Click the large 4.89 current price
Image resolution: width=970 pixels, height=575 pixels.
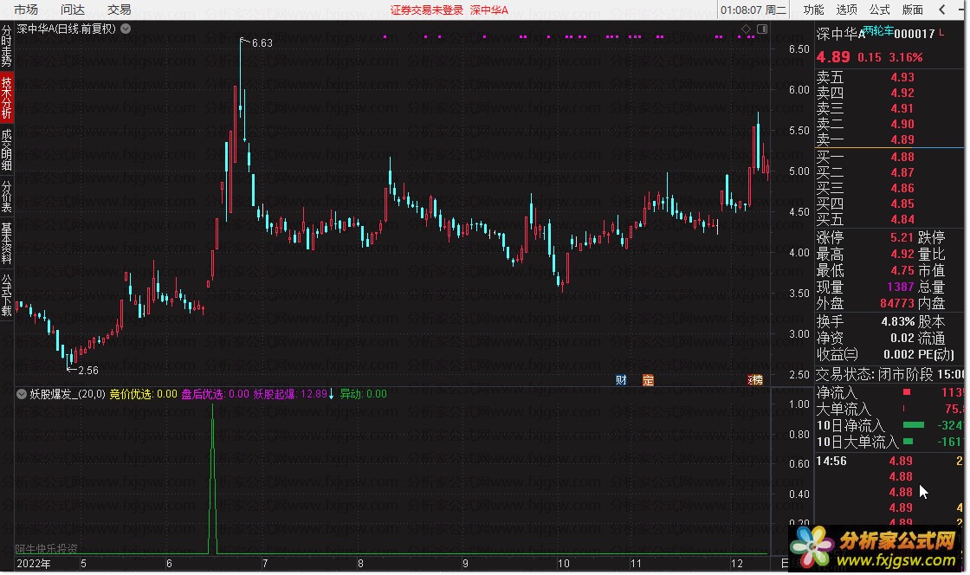[832, 57]
